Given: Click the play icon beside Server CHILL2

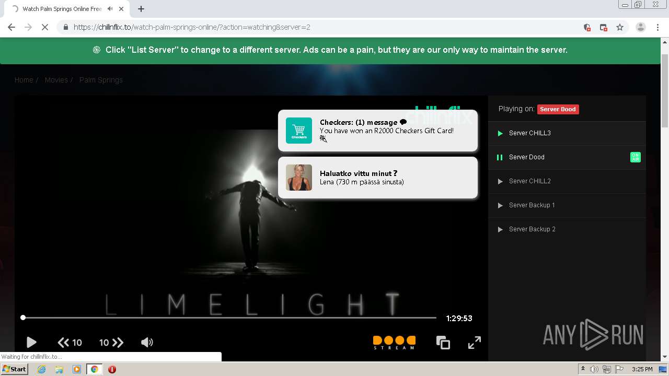Looking at the screenshot, I should [x=500, y=181].
